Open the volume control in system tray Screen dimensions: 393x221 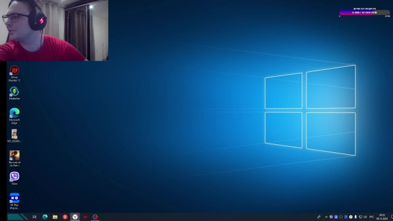coord(365,217)
